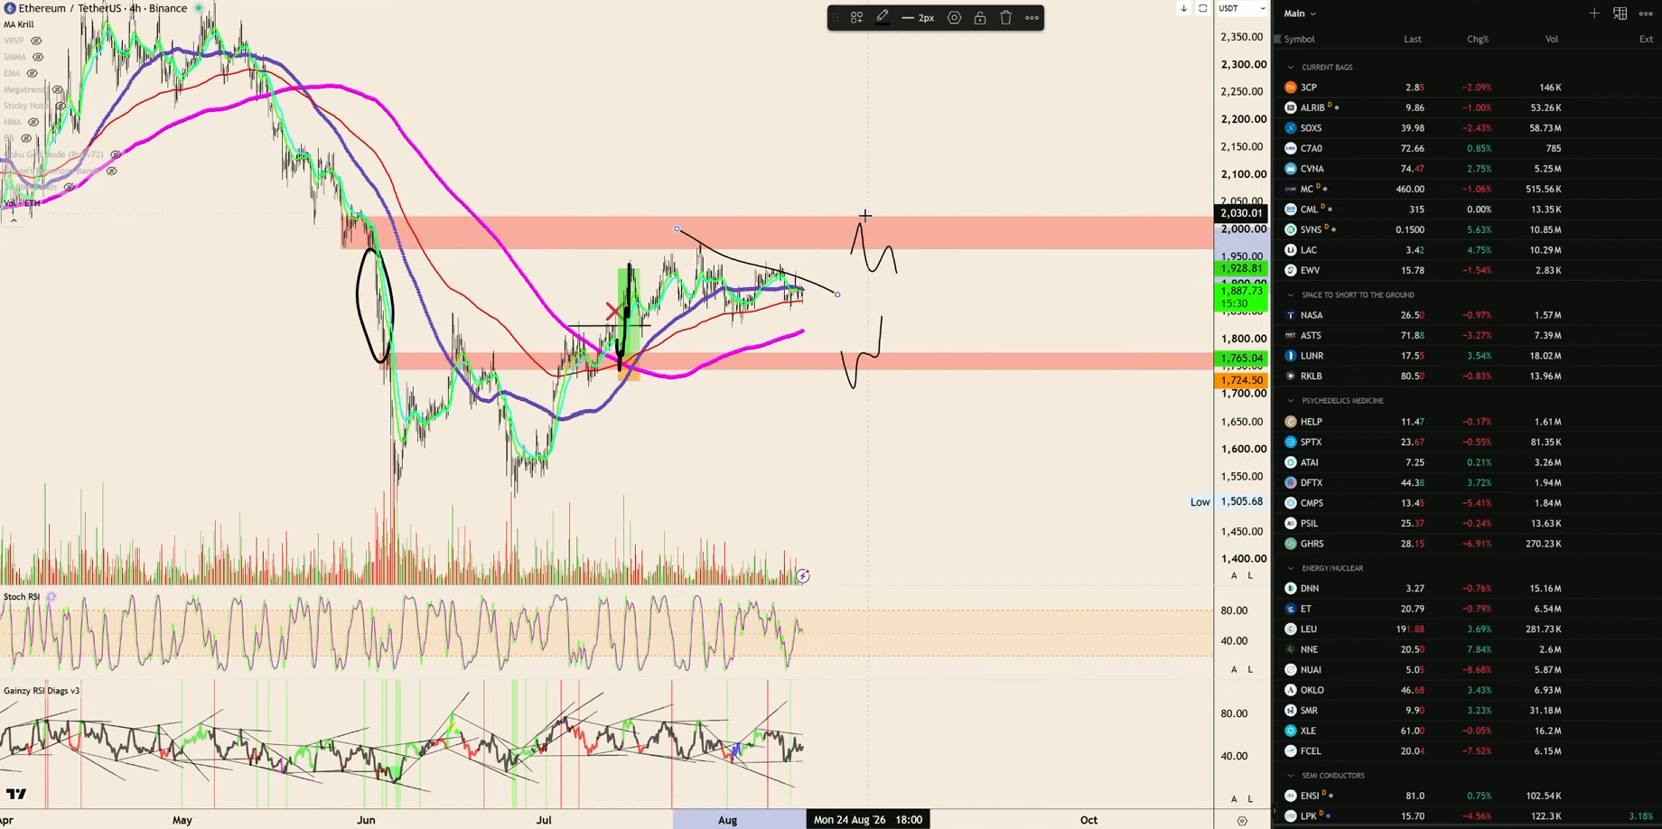
Task: Toggle visibility of the HMA indicator
Action: (x=33, y=122)
